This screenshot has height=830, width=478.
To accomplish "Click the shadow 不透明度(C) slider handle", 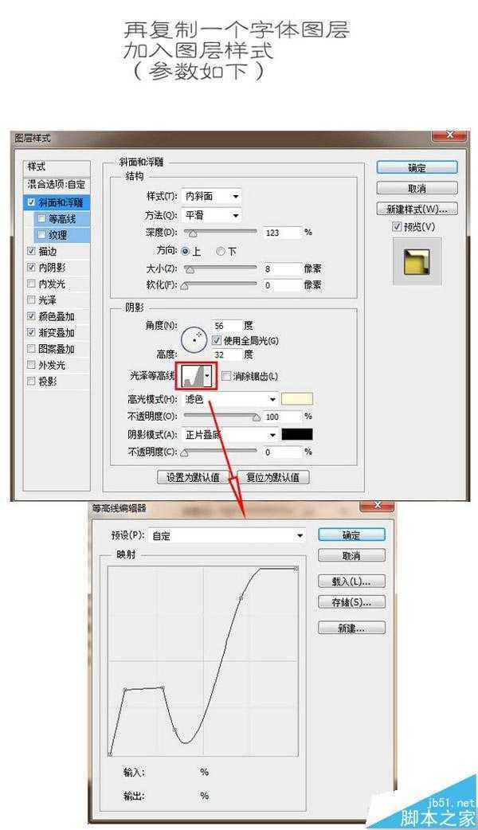I will (x=184, y=453).
